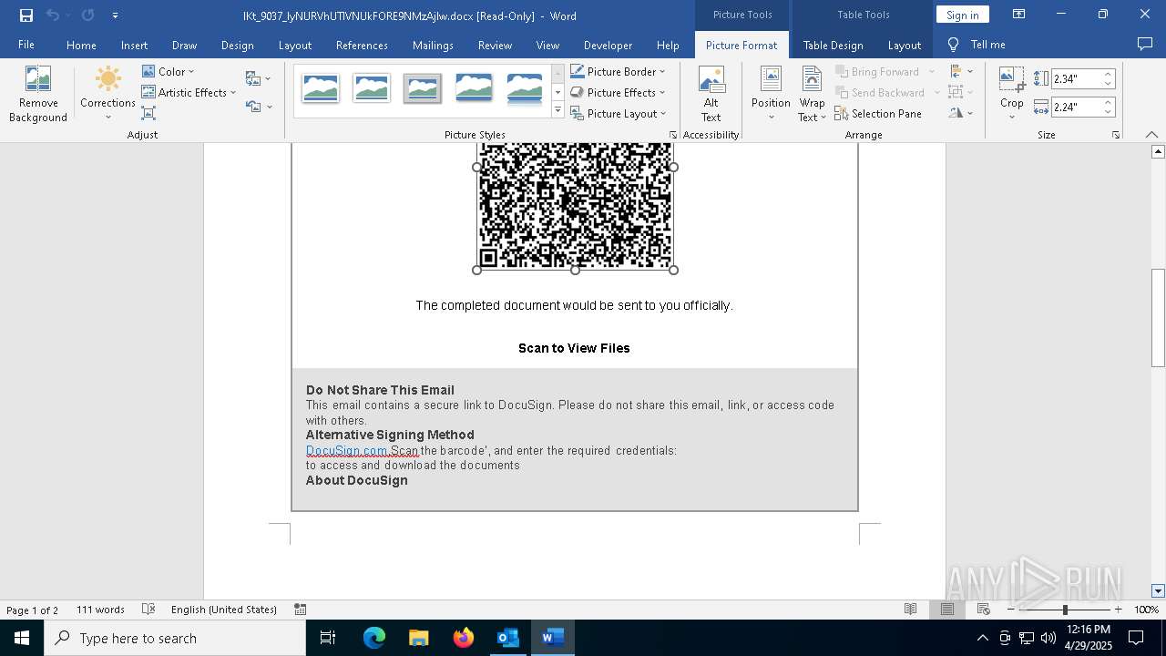Collapse the ribbon with the chevron
The width and height of the screenshot is (1166, 656).
(x=1151, y=135)
